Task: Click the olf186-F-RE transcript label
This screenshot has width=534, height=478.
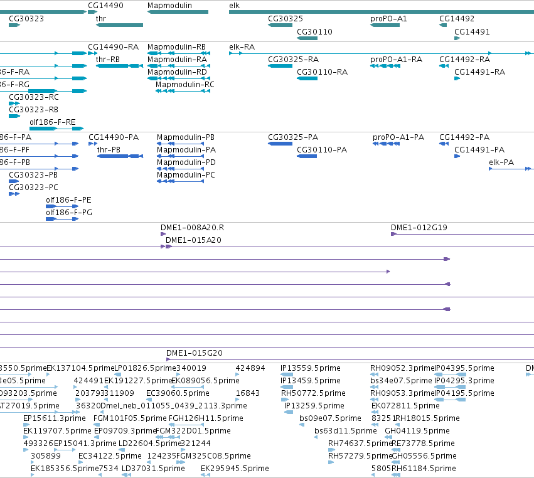Action: coord(53,122)
